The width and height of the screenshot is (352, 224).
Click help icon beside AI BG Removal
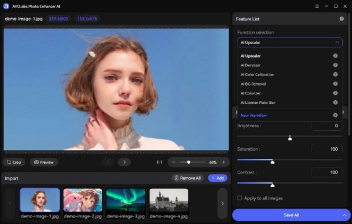pos(335,84)
